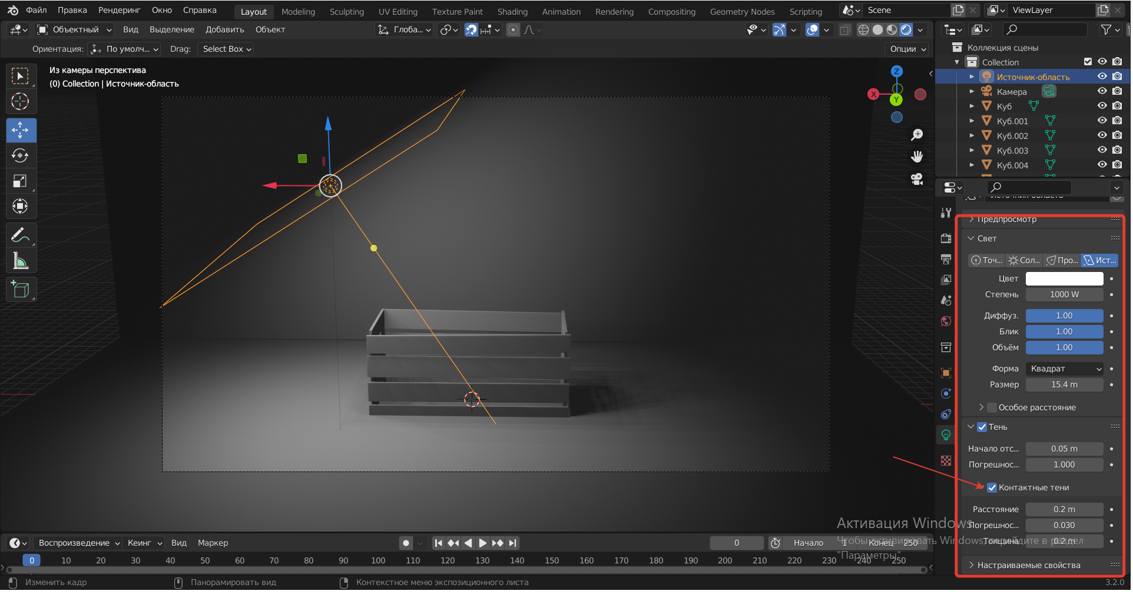Uncheck the Collection exclude checkbox

click(1088, 62)
